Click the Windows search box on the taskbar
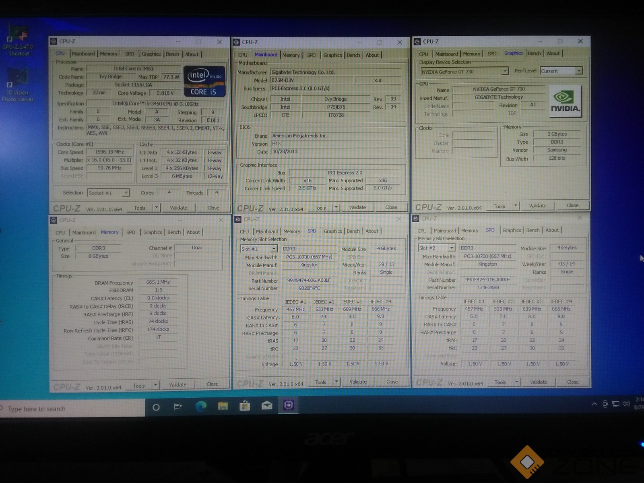Image resolution: width=644 pixels, height=483 pixels. (72, 409)
